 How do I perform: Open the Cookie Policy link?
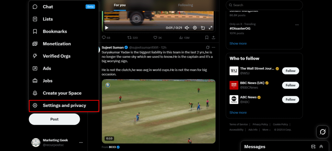(x=280, y=124)
